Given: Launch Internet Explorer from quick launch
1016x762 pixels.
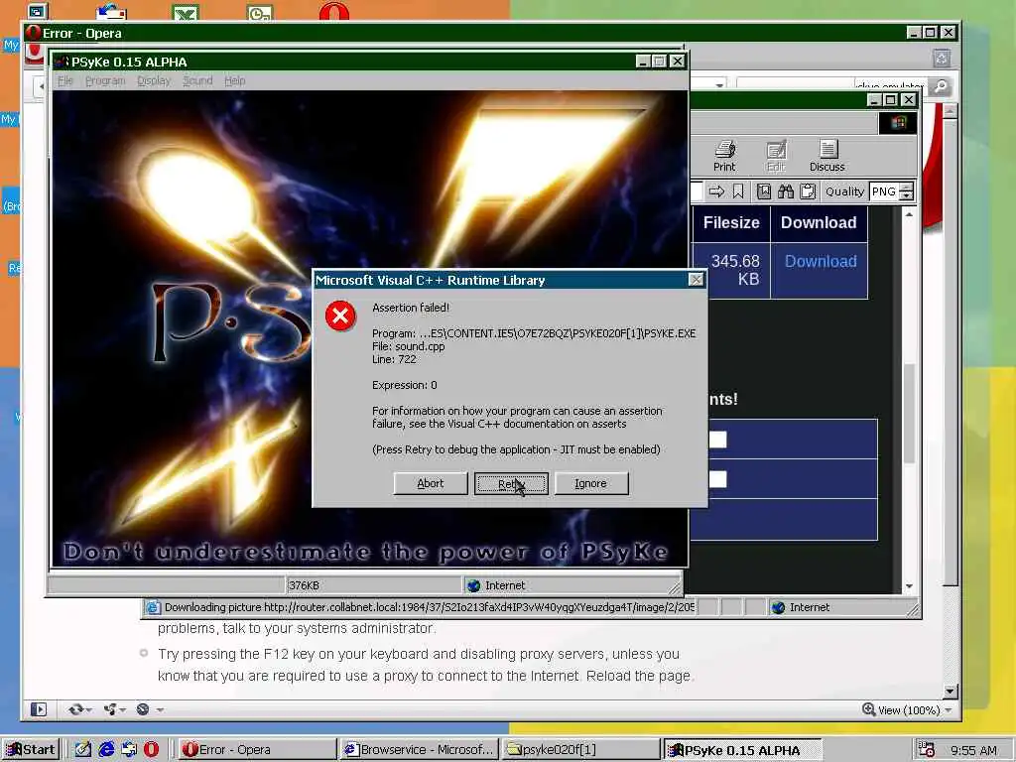Looking at the screenshot, I should point(106,750).
